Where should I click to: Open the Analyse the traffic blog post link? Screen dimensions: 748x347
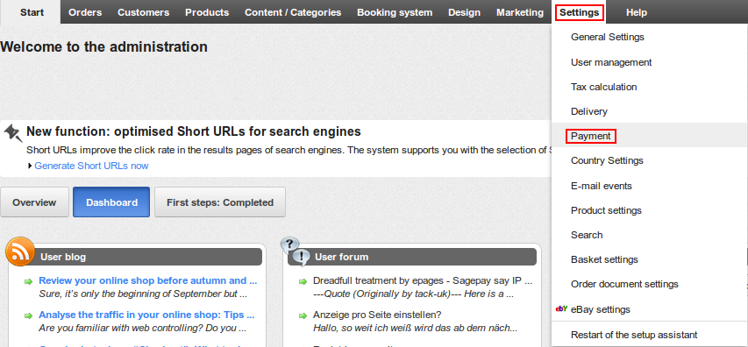pyautogui.click(x=146, y=315)
